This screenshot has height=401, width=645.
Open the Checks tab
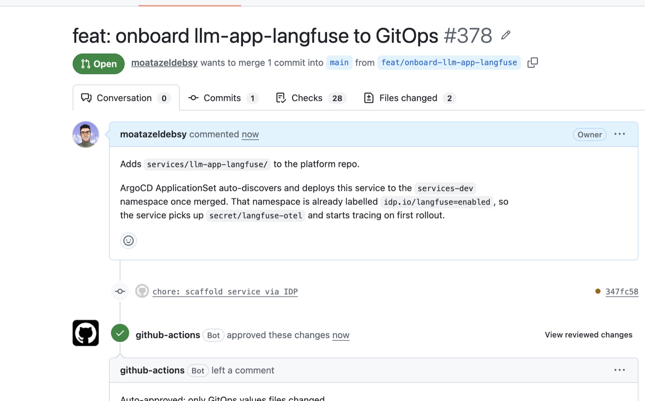(311, 98)
